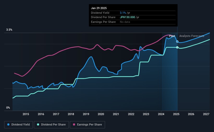Click the tooltip Dividend Per Share row label
Screen dimensions: 214x132
click(103, 17)
